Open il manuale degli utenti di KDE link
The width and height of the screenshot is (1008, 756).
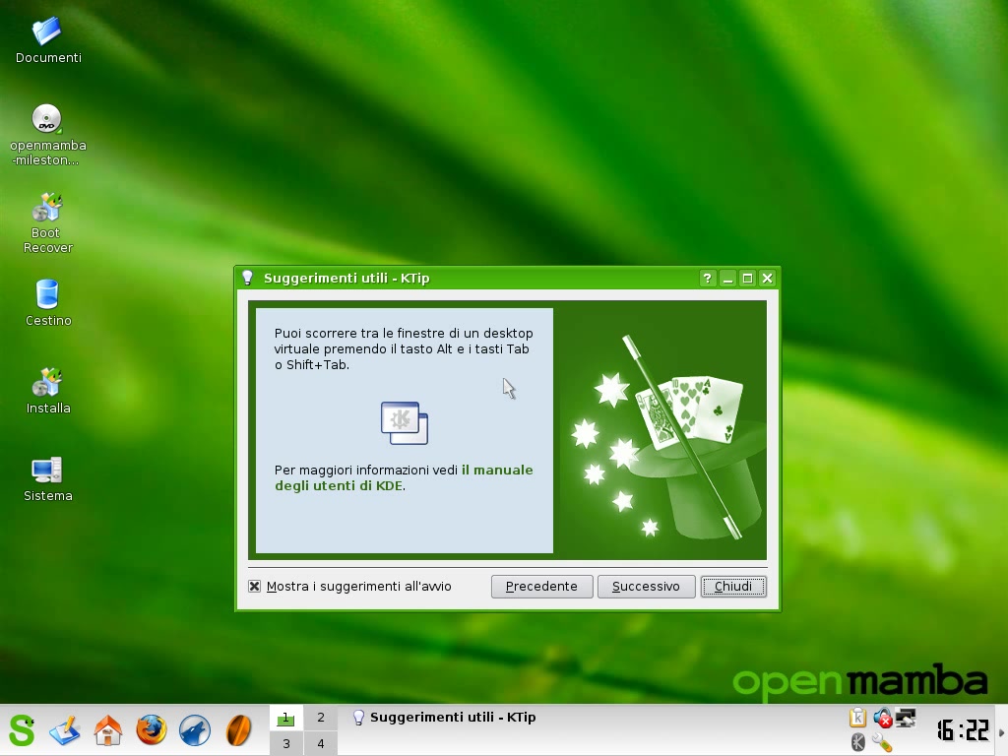pos(404,477)
